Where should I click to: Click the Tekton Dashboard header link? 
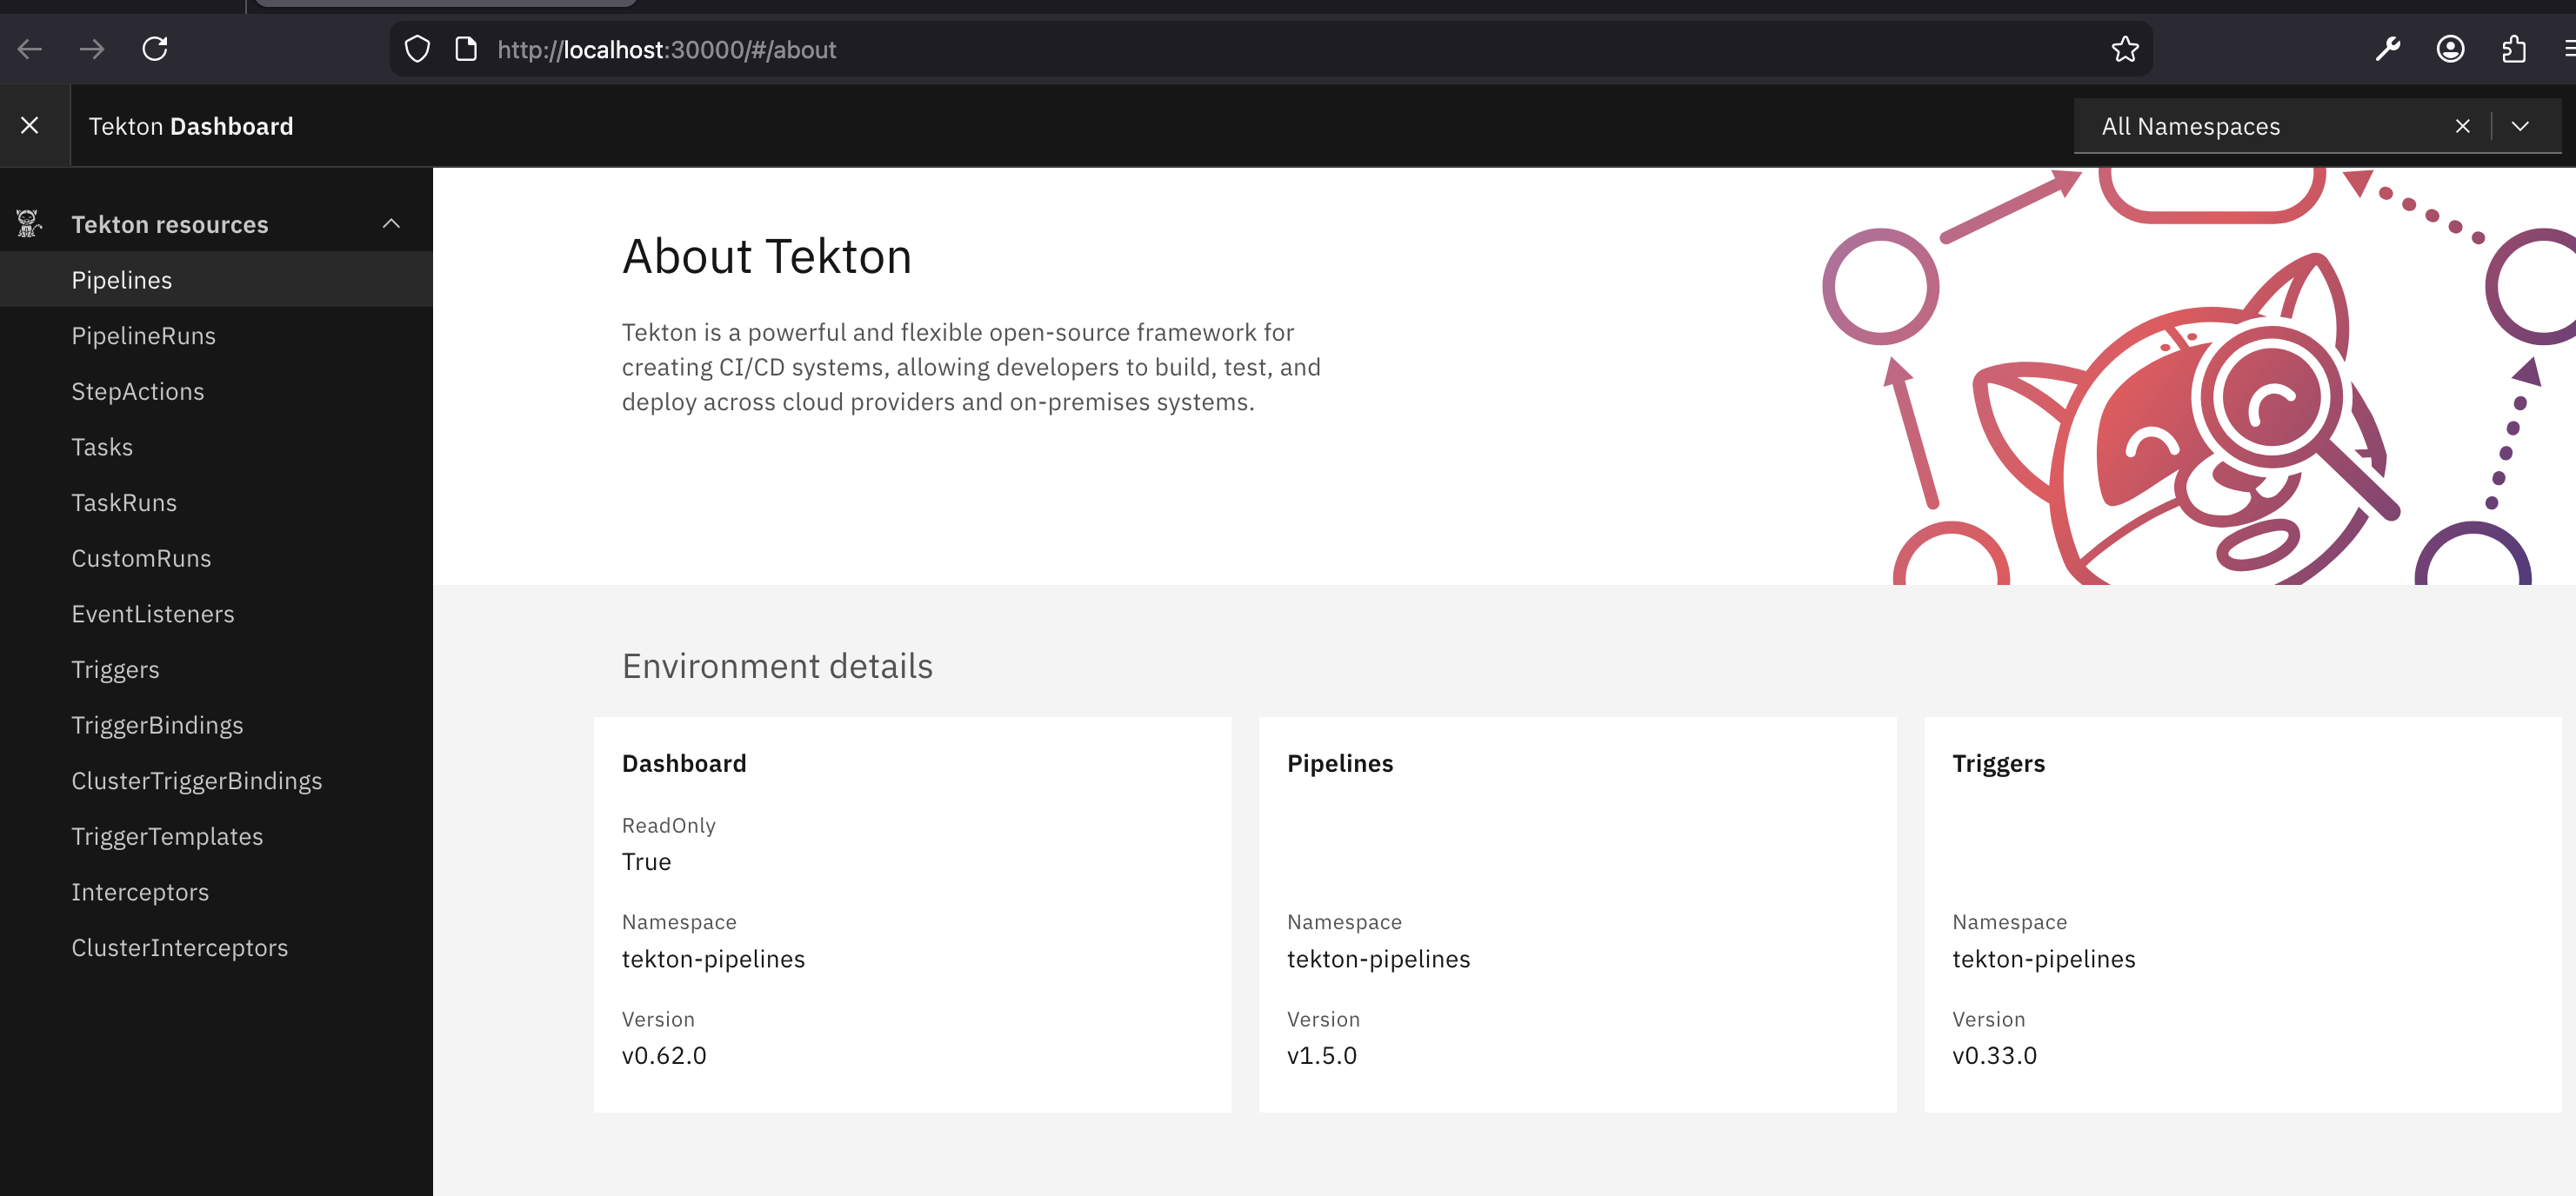tap(191, 126)
